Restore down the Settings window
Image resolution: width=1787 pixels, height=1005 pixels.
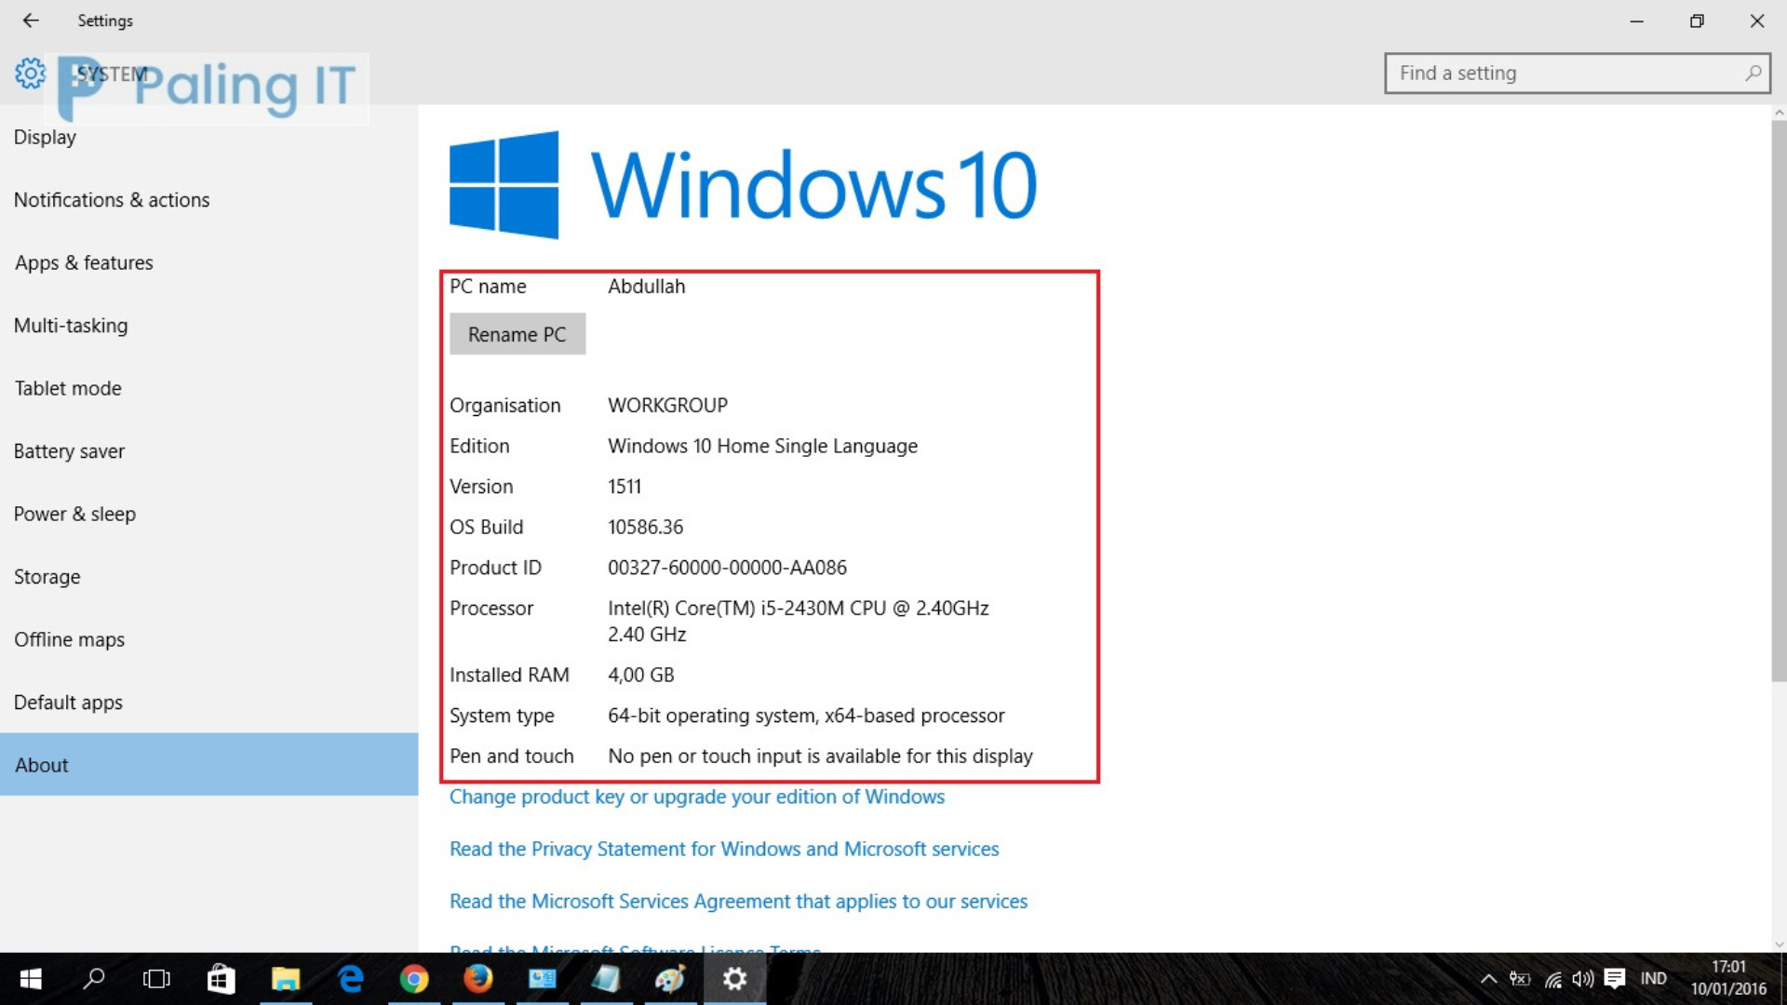point(1697,20)
